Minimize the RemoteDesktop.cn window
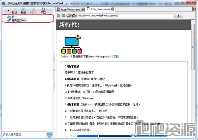This screenshot has width=198, height=140. coord(177,2)
